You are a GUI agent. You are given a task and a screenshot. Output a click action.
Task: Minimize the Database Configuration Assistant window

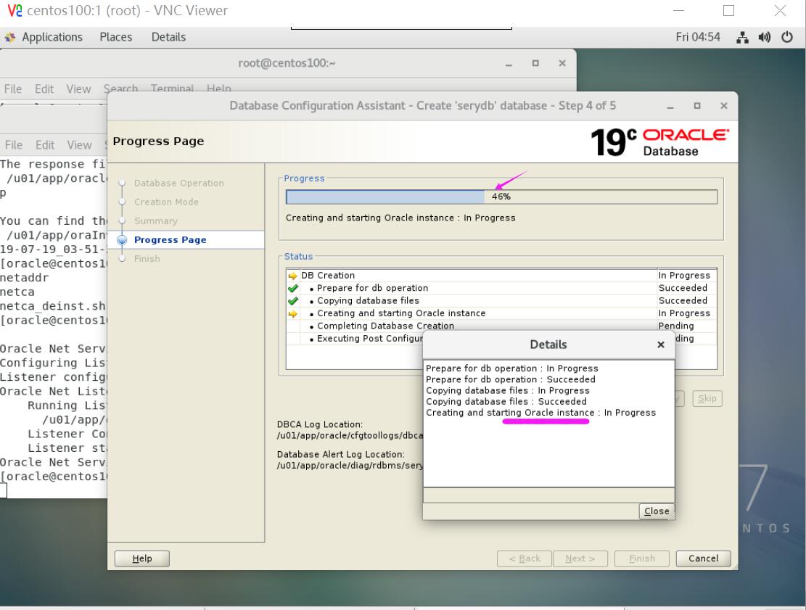670,106
